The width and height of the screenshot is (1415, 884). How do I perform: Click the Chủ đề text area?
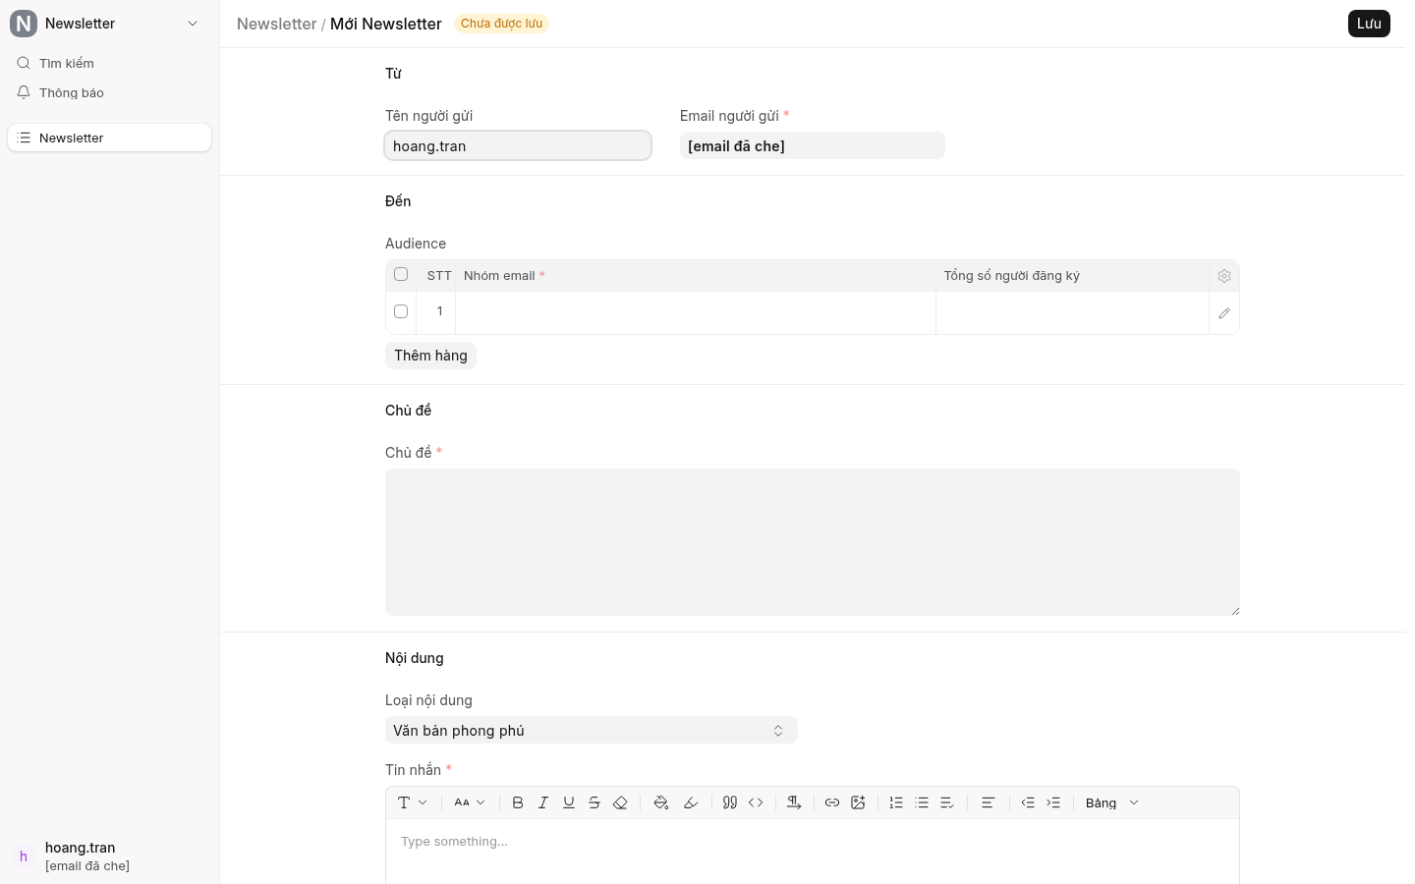pyautogui.click(x=813, y=542)
